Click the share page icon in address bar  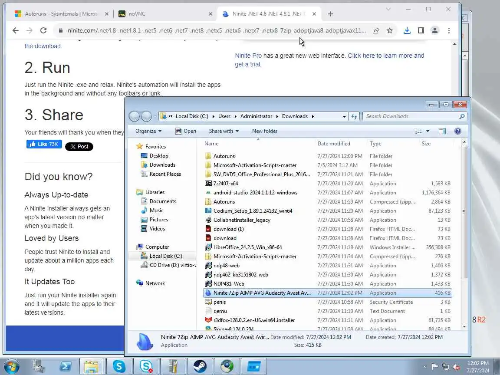coord(376,31)
